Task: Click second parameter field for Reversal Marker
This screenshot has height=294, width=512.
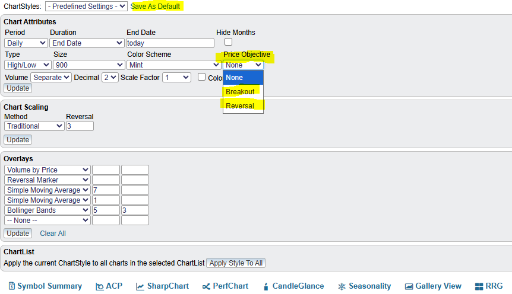Action: (x=135, y=180)
